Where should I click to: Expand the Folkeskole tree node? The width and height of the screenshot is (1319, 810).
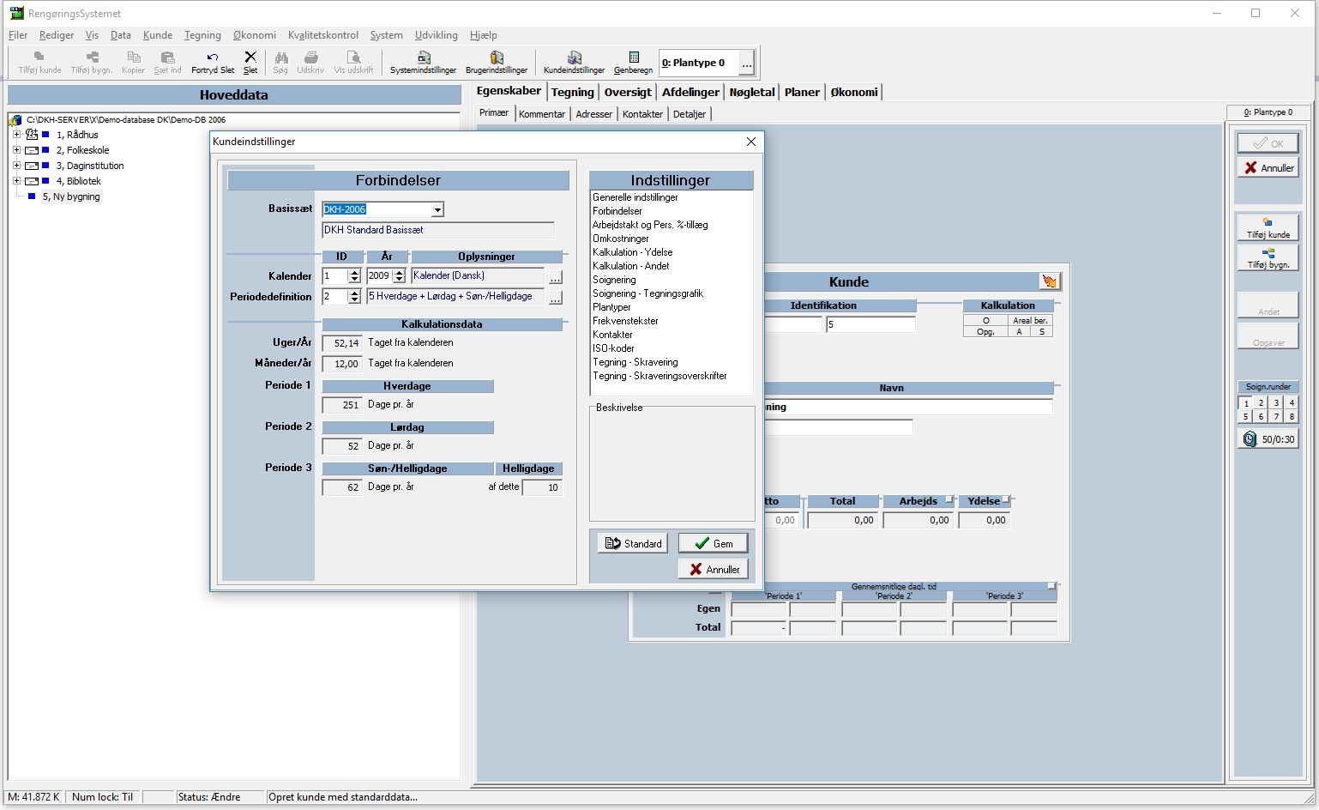pos(16,150)
